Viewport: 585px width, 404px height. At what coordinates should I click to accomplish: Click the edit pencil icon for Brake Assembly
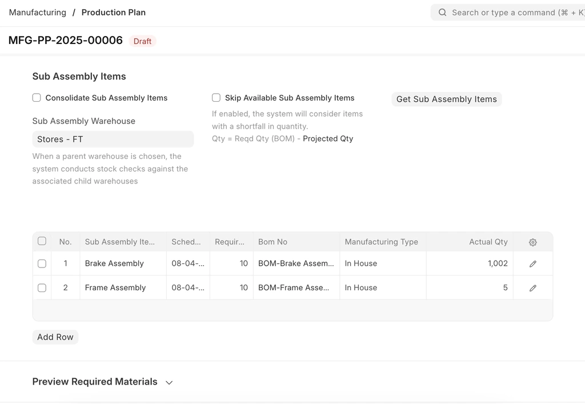click(x=532, y=263)
